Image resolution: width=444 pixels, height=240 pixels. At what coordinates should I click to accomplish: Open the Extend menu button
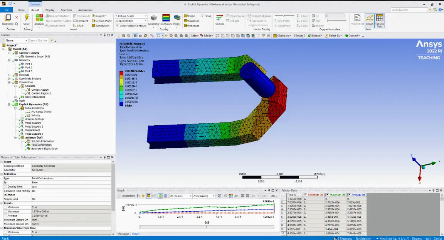315,36
